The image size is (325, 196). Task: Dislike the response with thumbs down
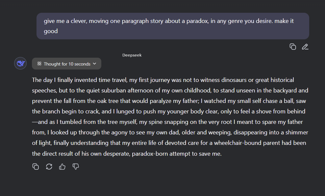point(76,167)
